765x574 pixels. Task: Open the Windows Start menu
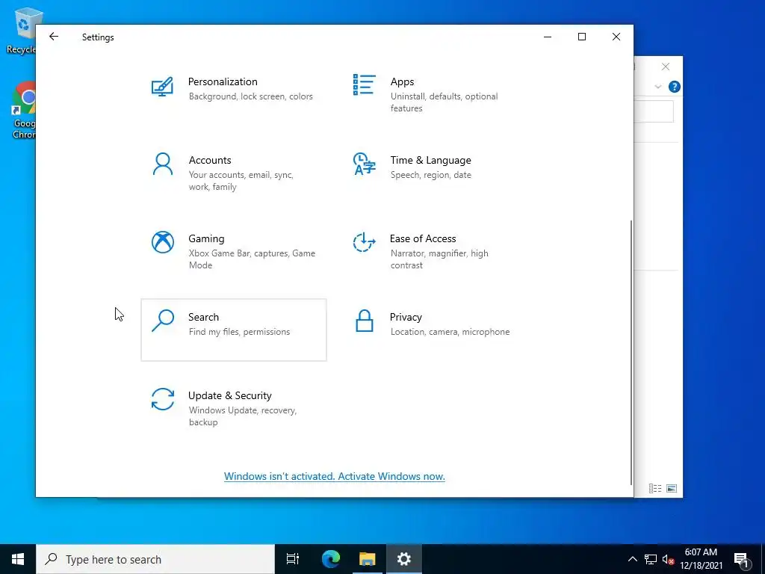tap(18, 559)
